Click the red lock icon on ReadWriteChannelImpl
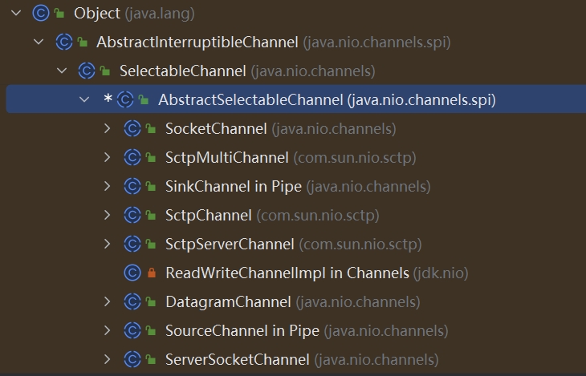This screenshot has width=586, height=376. point(151,273)
